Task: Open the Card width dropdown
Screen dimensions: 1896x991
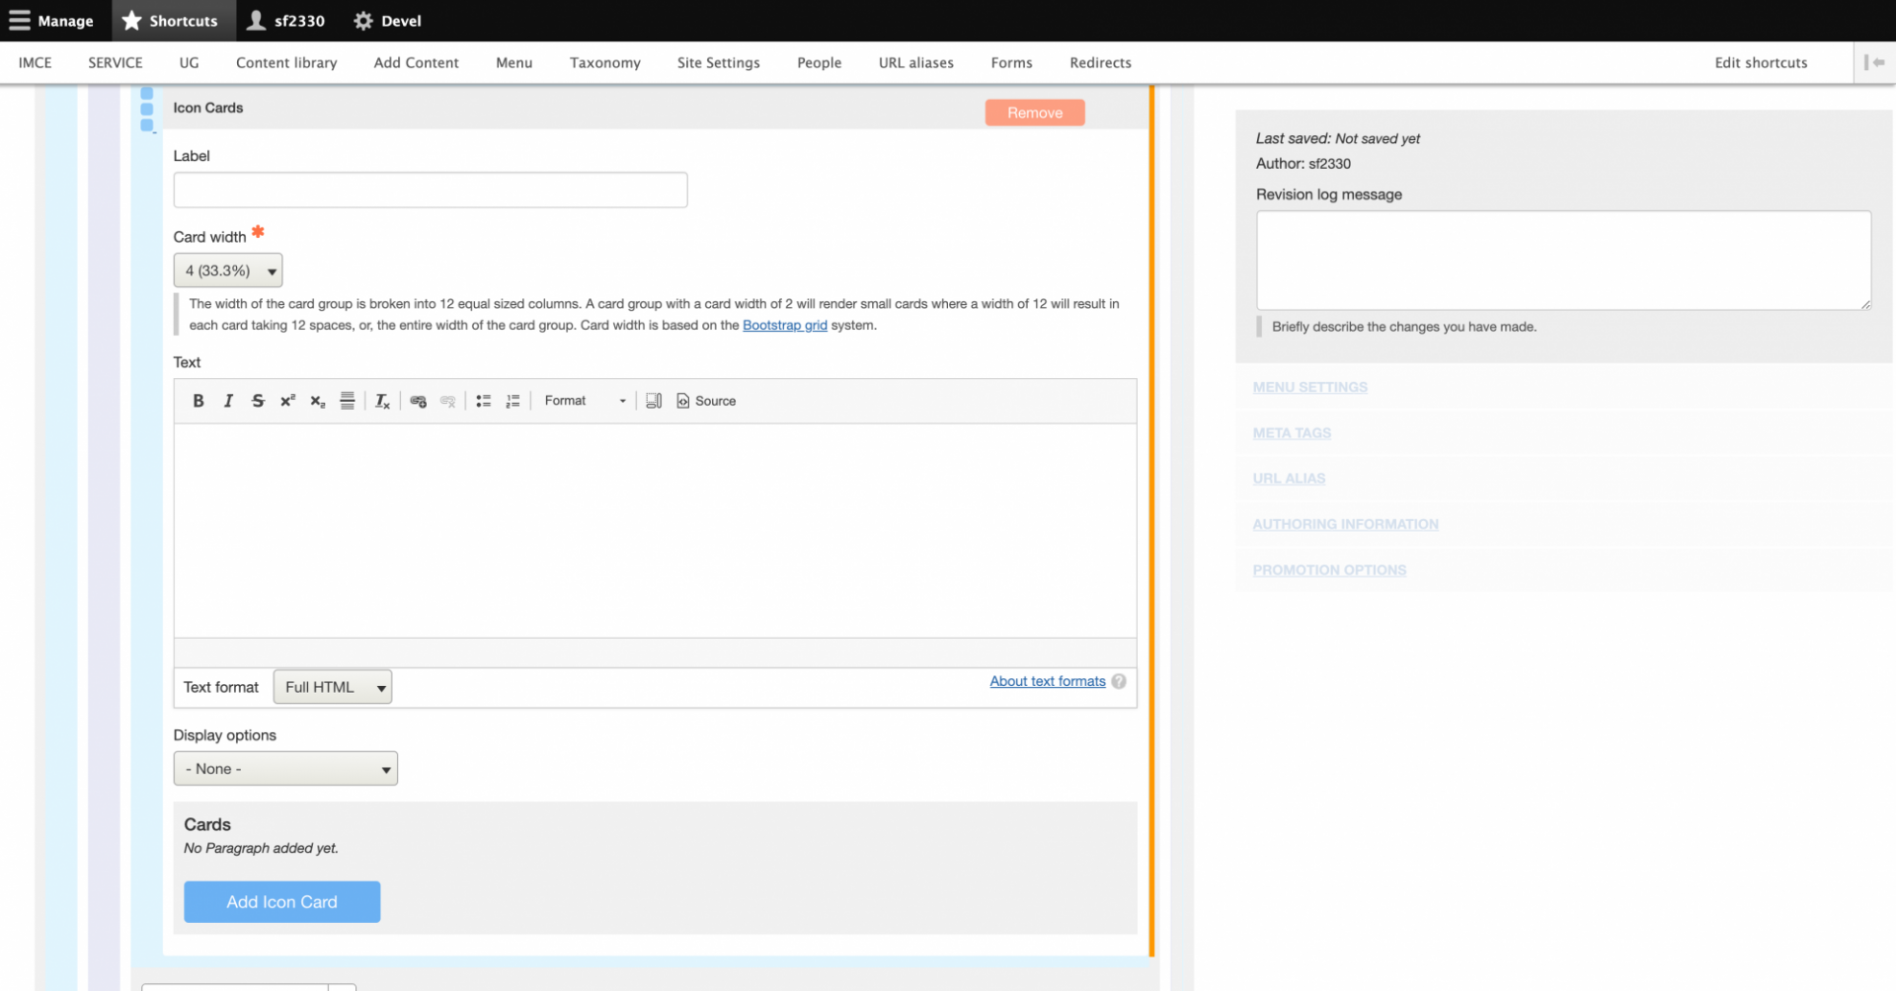Action: point(227,269)
